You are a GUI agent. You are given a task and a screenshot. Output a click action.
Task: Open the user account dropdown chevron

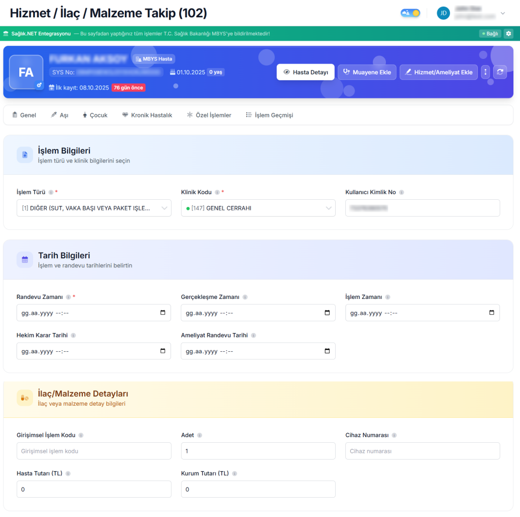pyautogui.click(x=503, y=13)
